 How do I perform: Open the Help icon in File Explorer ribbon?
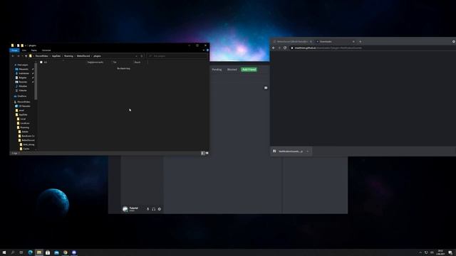pos(207,50)
